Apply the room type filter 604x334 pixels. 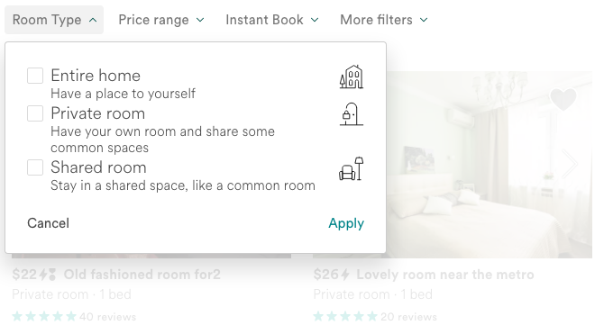(346, 223)
